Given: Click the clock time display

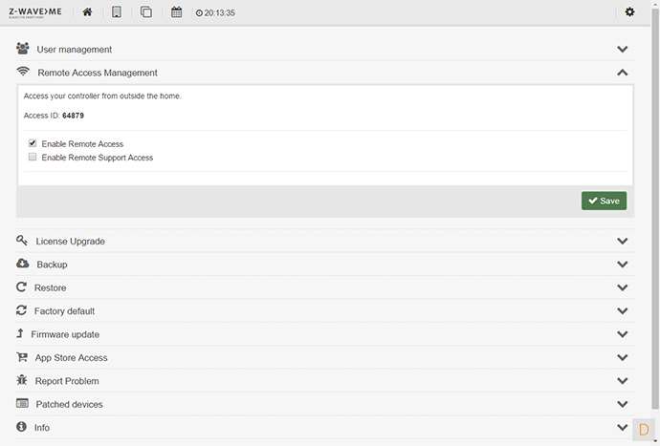Looking at the screenshot, I should [215, 13].
